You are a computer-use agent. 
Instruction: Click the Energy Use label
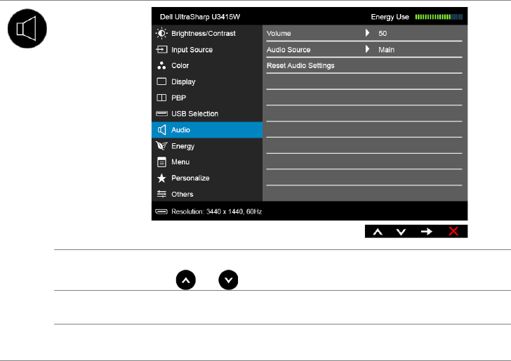click(x=390, y=17)
